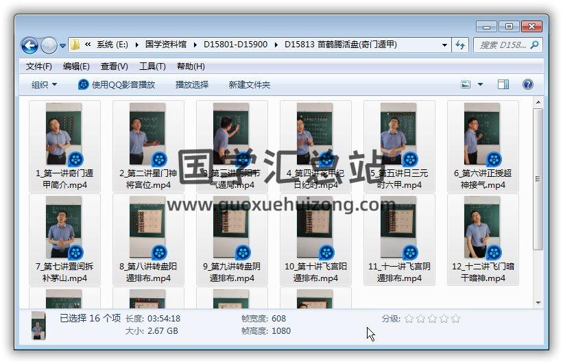Select video 5_第五讲日三元时六甲.mp4 thumbnail

[398, 134]
